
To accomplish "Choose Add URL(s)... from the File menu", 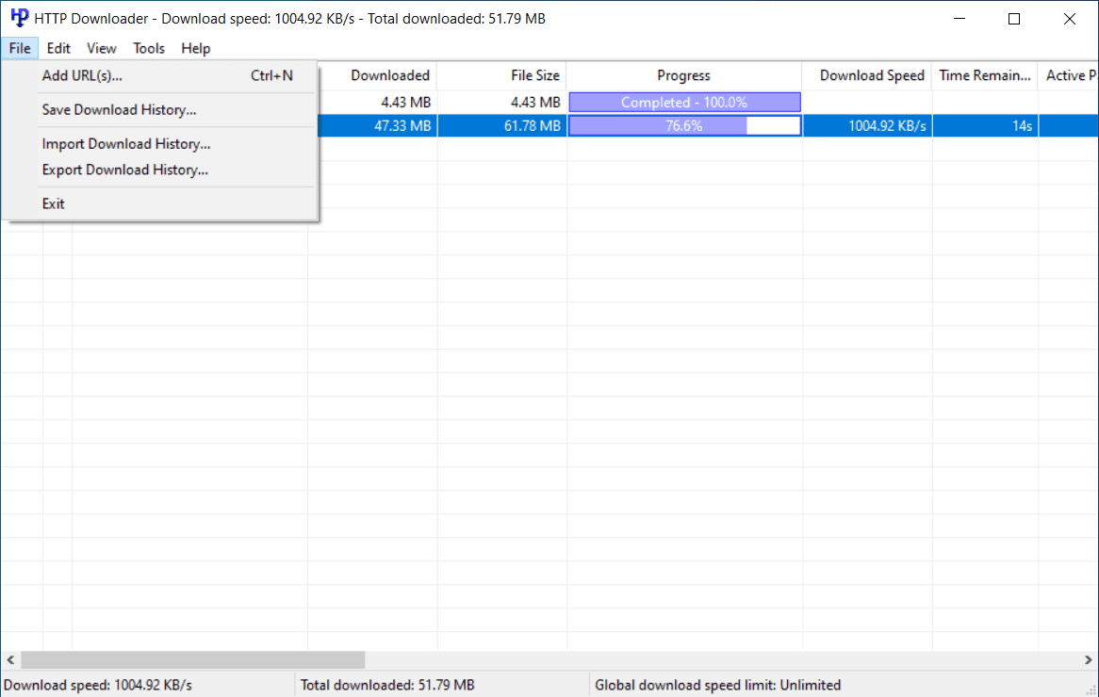I will (x=160, y=75).
